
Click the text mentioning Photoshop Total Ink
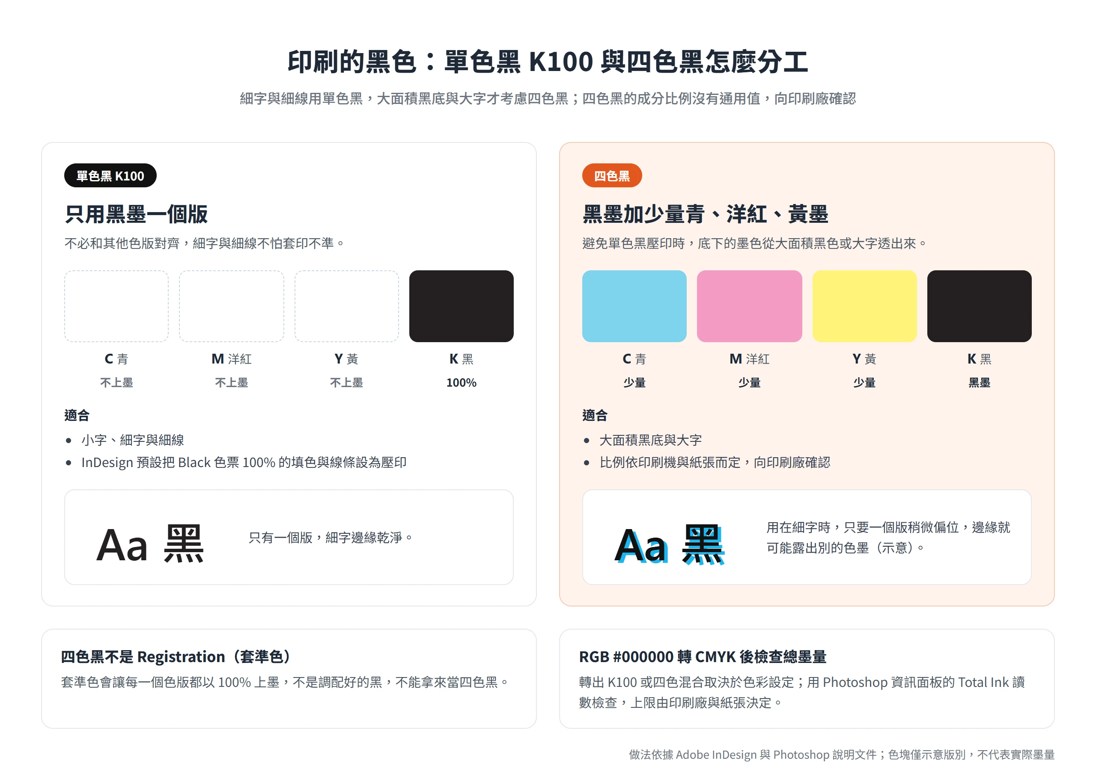tap(801, 692)
